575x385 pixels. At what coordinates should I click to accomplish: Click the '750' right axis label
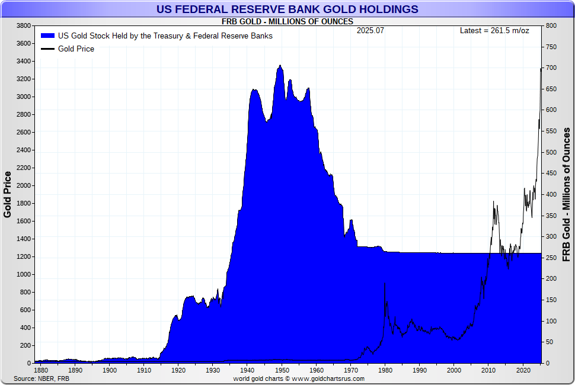tap(551, 47)
